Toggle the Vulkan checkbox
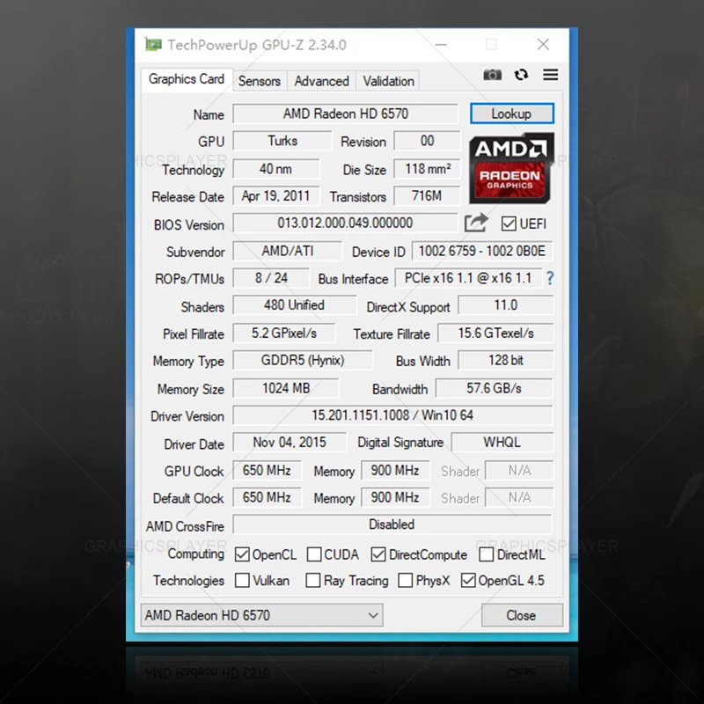 tap(242, 580)
